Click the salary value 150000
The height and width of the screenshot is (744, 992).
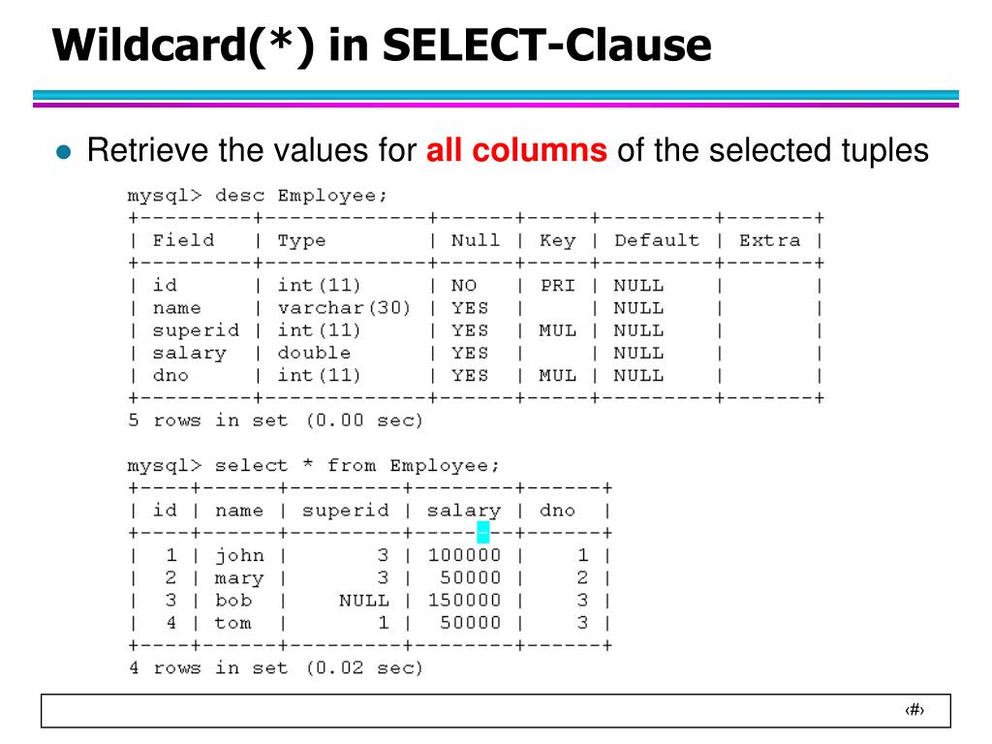[x=464, y=601]
